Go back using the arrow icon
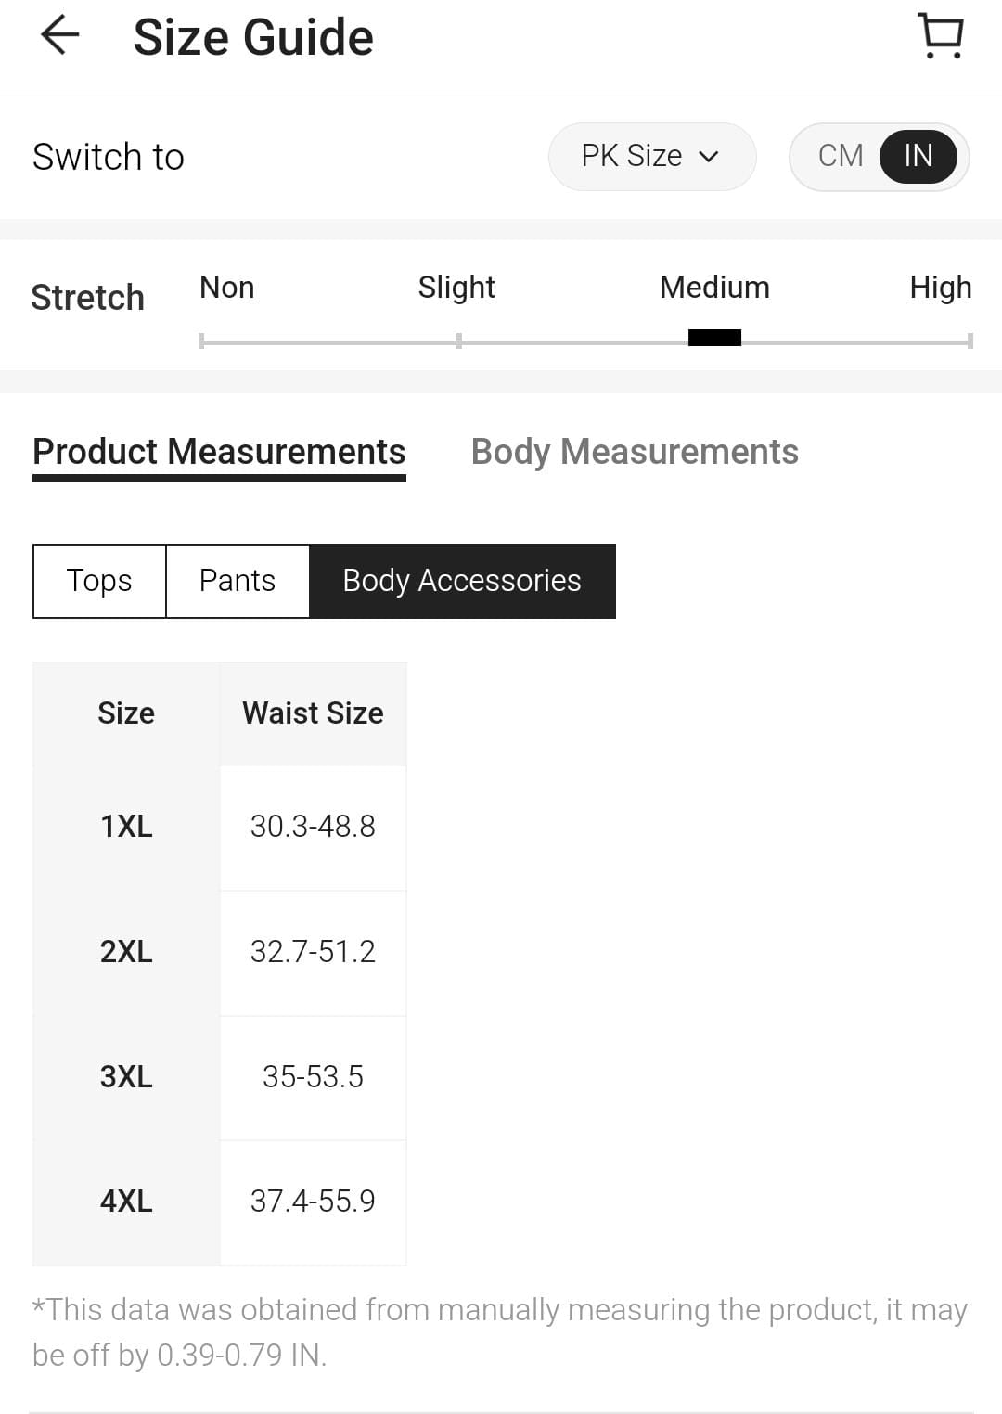 pyautogui.click(x=60, y=36)
